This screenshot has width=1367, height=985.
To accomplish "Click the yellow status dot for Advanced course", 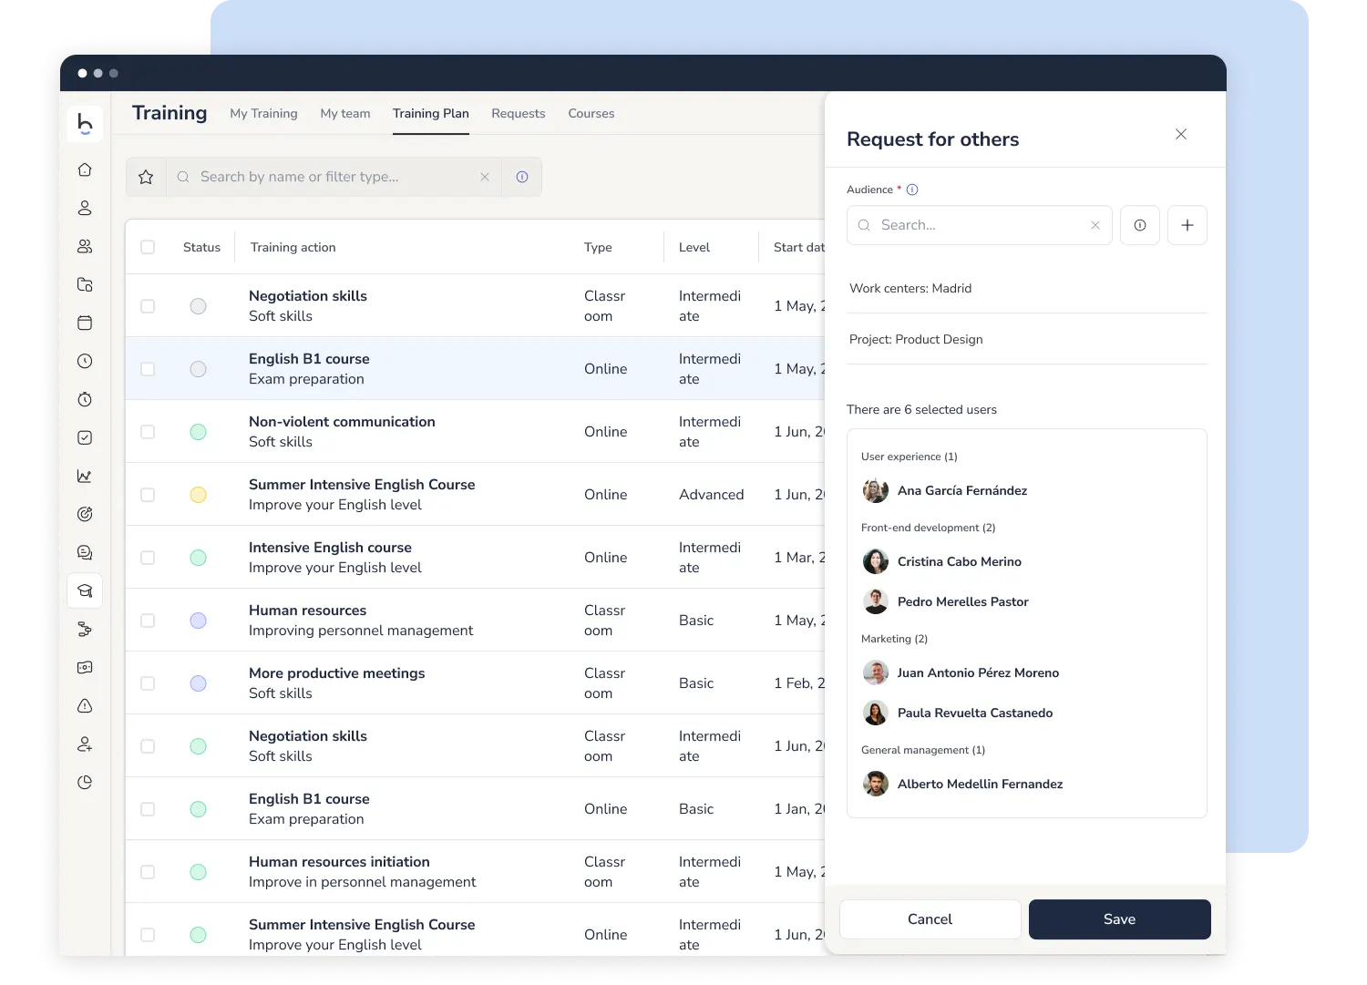I will [198, 495].
